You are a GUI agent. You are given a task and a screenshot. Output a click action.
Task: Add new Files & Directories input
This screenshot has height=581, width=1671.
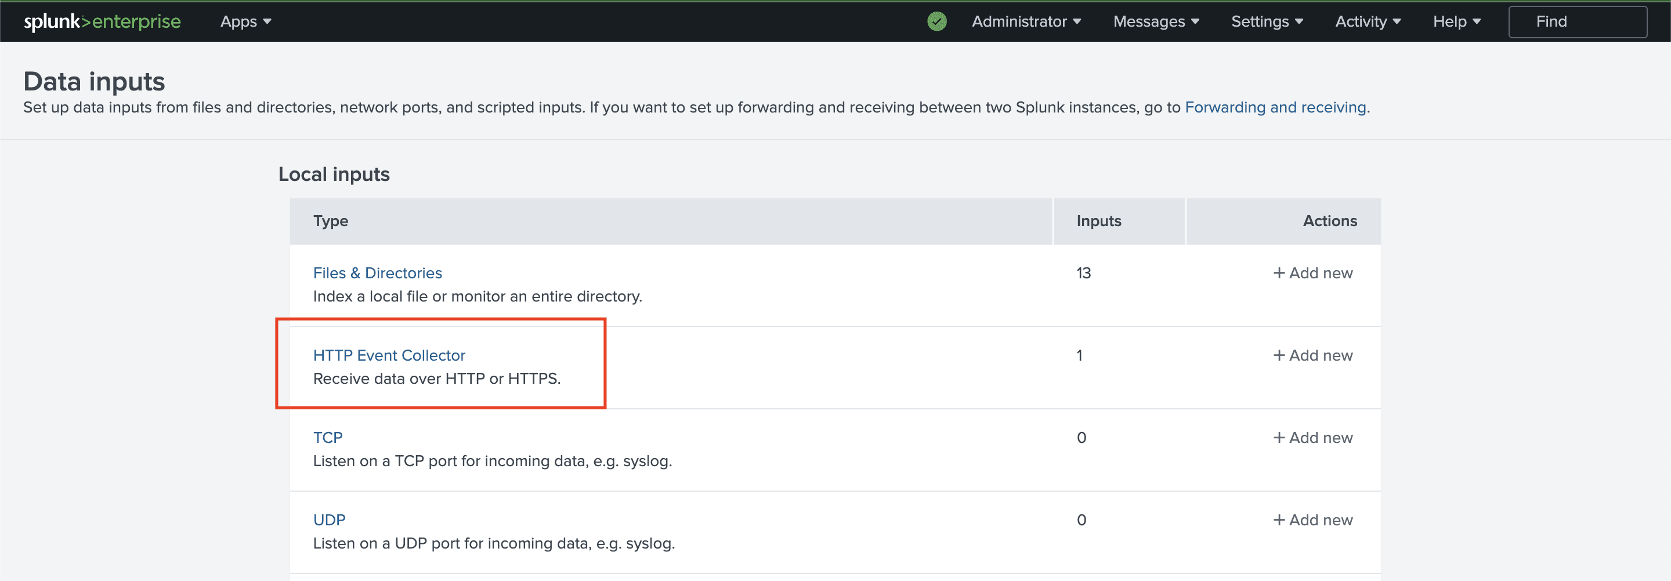[1312, 273]
